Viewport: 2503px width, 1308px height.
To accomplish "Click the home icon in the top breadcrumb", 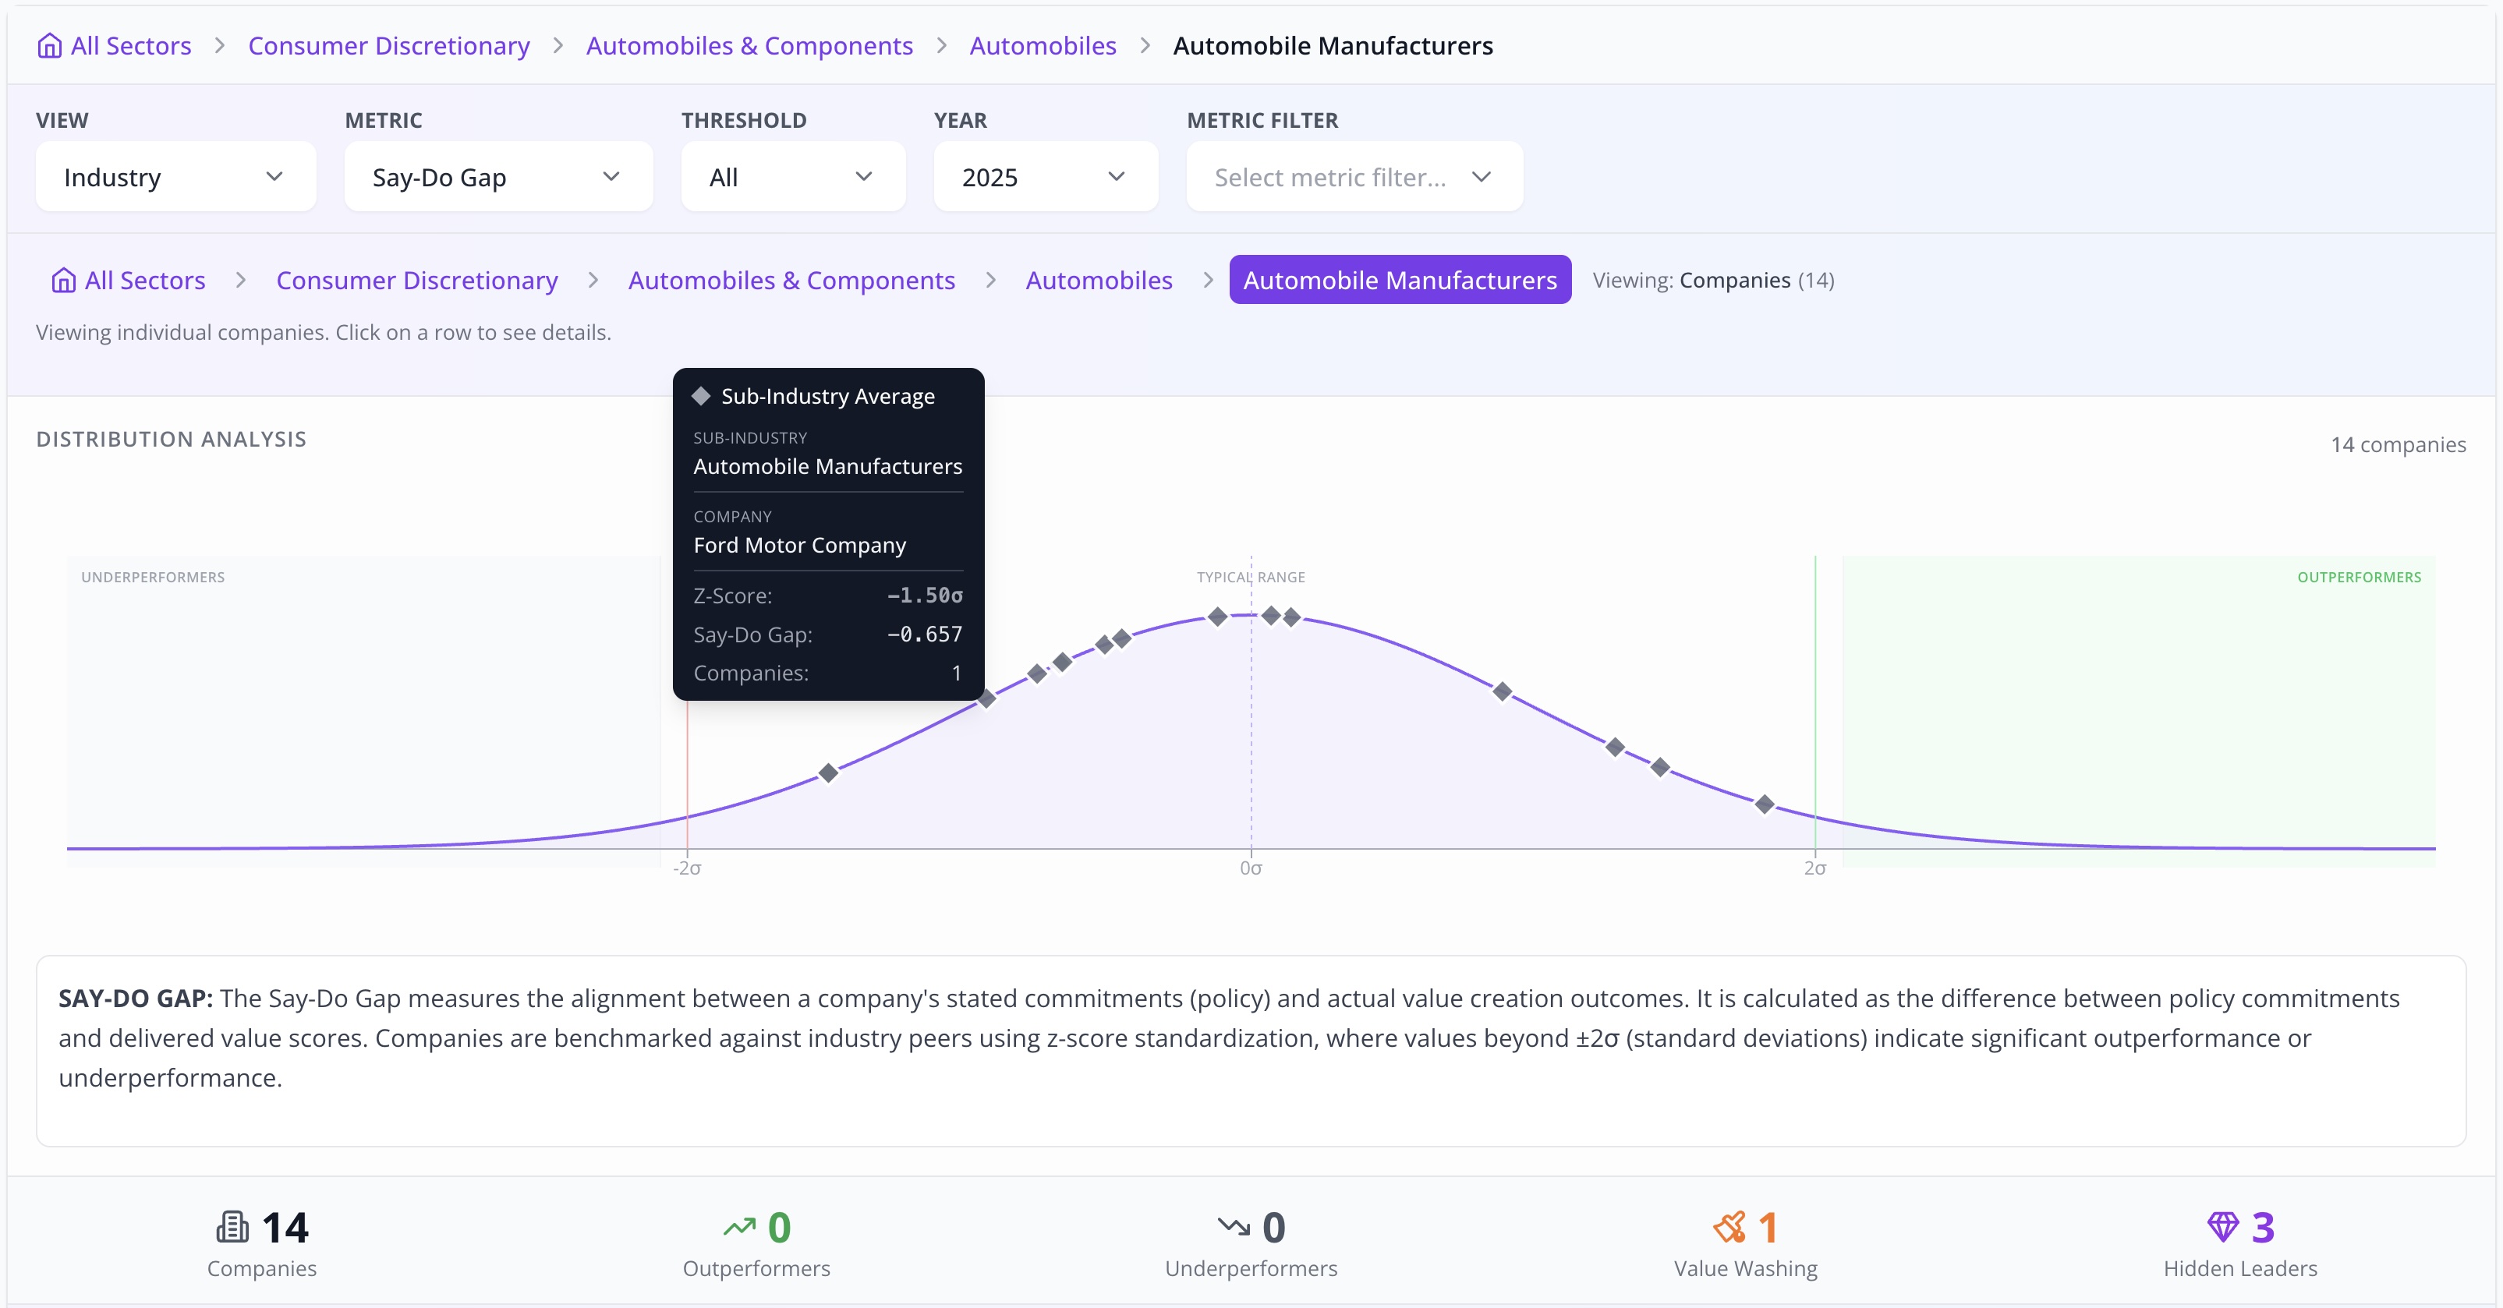I will tap(50, 44).
